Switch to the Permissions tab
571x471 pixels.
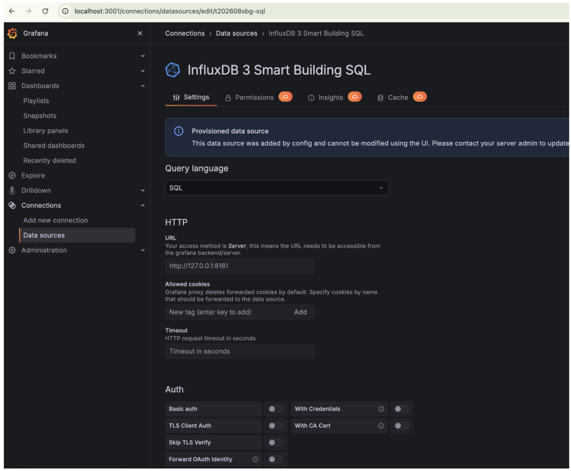(x=254, y=98)
